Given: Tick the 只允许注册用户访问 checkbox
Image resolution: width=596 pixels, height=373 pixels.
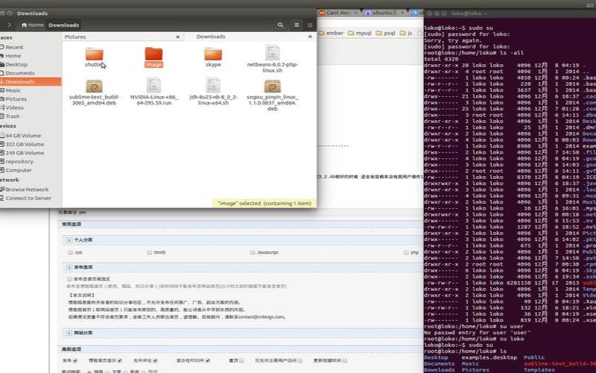Looking at the screenshot, I should [300, 360].
